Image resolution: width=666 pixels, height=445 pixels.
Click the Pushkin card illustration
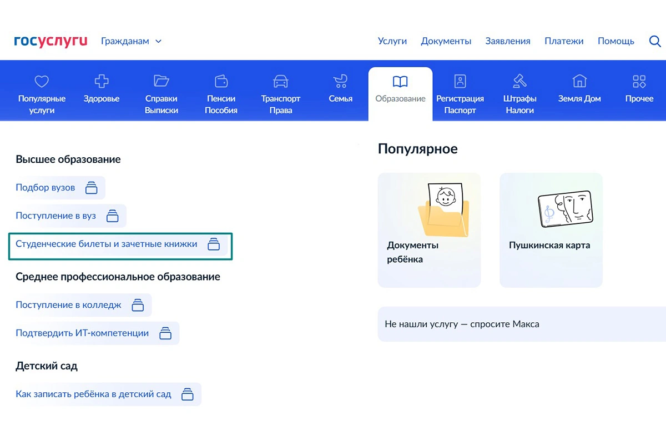pyautogui.click(x=566, y=208)
